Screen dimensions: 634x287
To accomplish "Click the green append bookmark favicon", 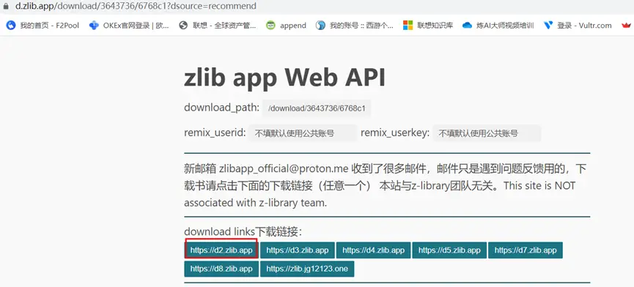I will click(270, 26).
